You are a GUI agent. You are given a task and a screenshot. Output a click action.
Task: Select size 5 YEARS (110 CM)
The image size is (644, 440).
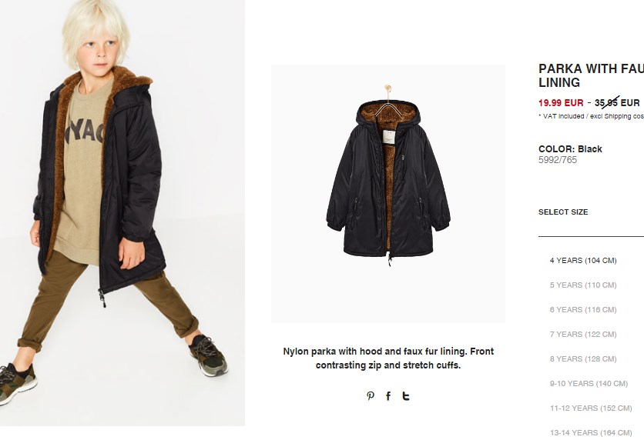click(x=583, y=285)
